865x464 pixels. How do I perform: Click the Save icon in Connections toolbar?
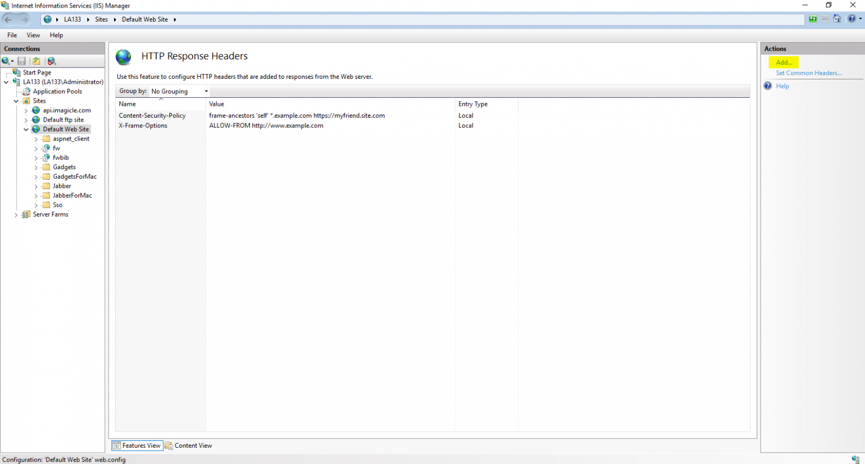tap(22, 61)
